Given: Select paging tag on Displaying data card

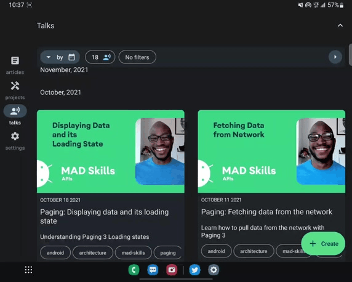Looking at the screenshot, I should 168,253.
